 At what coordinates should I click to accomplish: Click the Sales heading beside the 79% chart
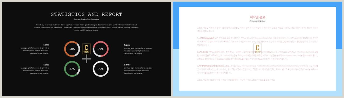127,65
